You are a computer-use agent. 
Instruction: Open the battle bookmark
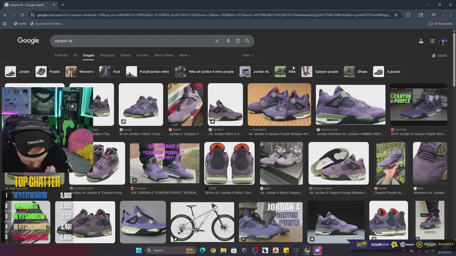click(20, 24)
